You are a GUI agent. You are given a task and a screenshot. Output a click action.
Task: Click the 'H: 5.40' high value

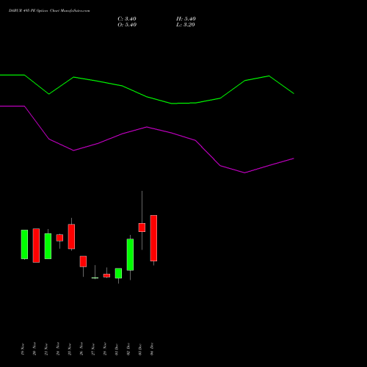pos(186,19)
